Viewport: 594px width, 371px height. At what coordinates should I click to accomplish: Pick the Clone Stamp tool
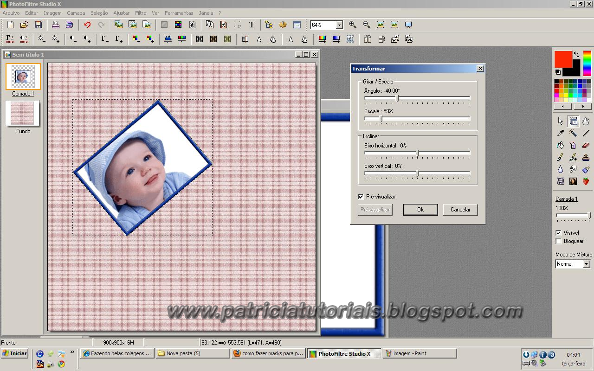(585, 157)
